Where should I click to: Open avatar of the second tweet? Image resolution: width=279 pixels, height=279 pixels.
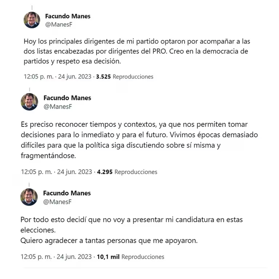pyautogui.click(x=29, y=102)
